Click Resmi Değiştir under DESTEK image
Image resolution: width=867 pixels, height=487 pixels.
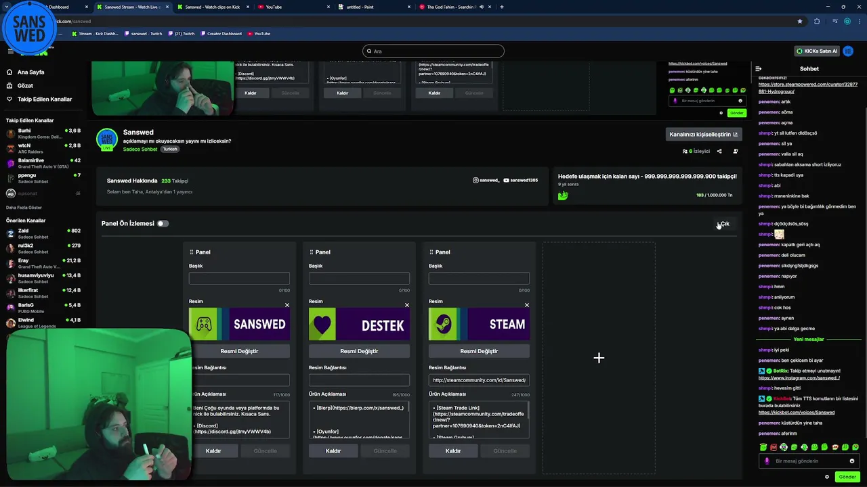(359, 351)
